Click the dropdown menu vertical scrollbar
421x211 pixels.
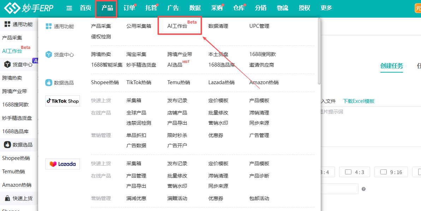319,51
